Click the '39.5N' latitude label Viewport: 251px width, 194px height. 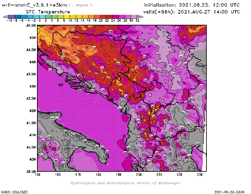point(31,172)
